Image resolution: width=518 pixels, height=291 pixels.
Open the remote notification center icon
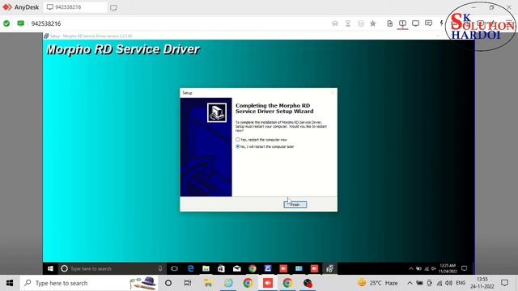pyautogui.click(x=464, y=268)
